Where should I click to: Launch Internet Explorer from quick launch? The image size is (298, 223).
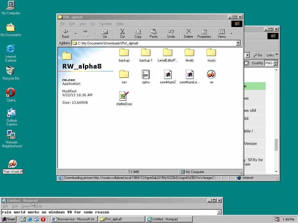(x=30, y=219)
